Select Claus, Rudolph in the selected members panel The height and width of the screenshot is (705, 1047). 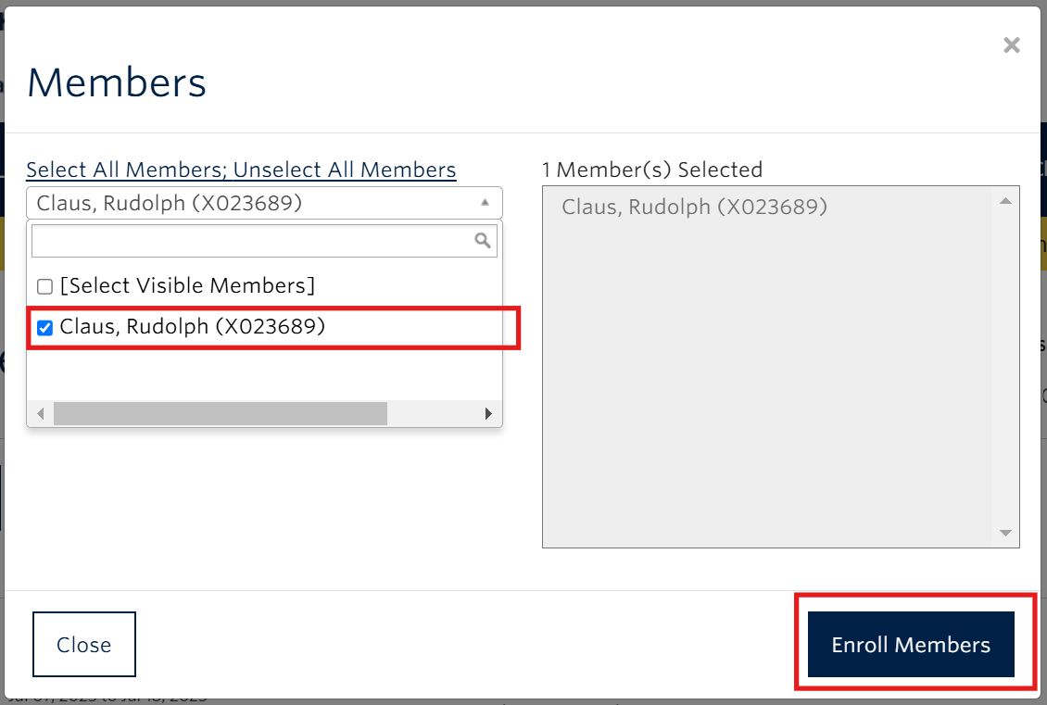pos(695,206)
